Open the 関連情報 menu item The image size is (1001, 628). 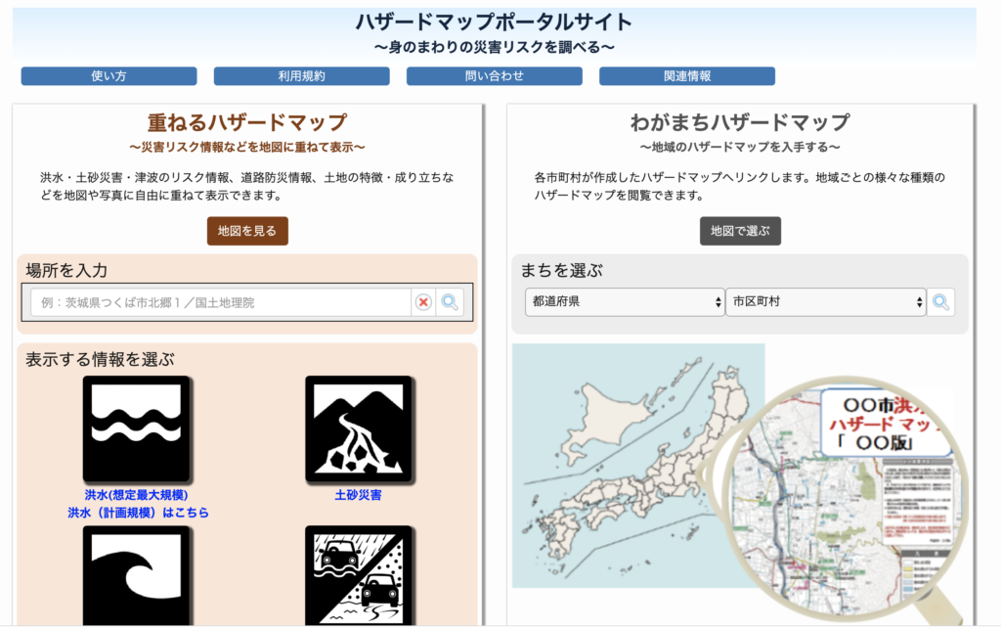687,76
